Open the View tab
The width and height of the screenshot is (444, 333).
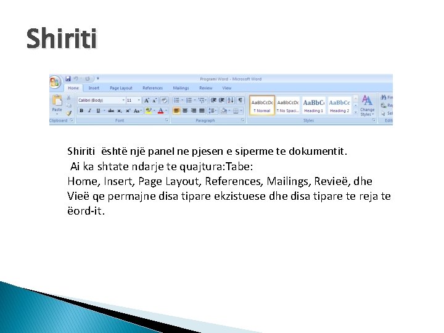[226, 88]
